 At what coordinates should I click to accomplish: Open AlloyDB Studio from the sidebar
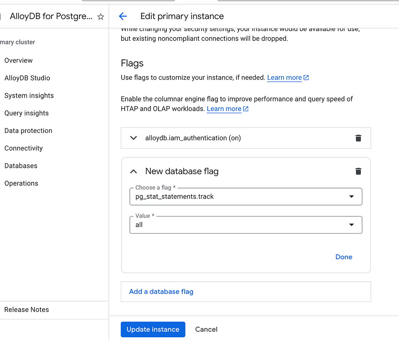[27, 78]
